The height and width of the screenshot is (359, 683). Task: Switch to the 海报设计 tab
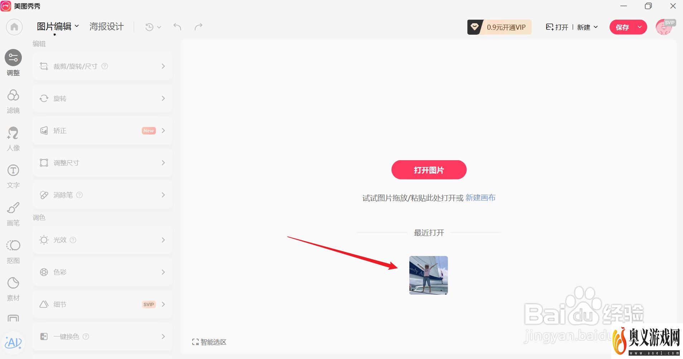coord(106,26)
